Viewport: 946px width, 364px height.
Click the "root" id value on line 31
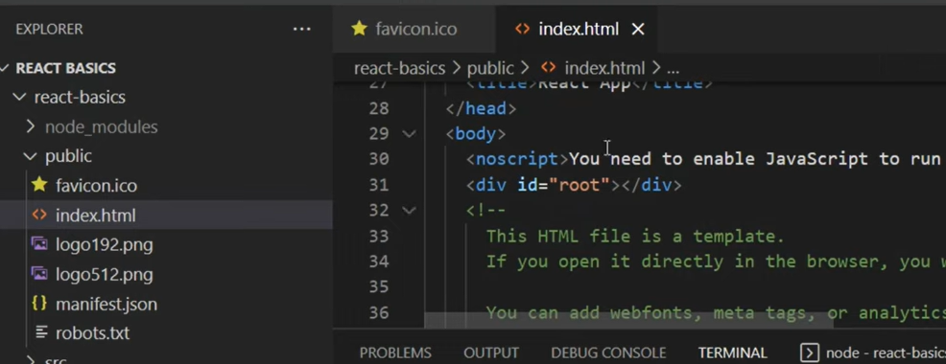click(x=579, y=185)
